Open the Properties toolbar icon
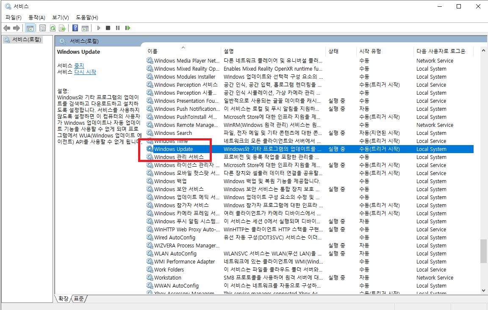Screen dimensions: 488x310 42,28
